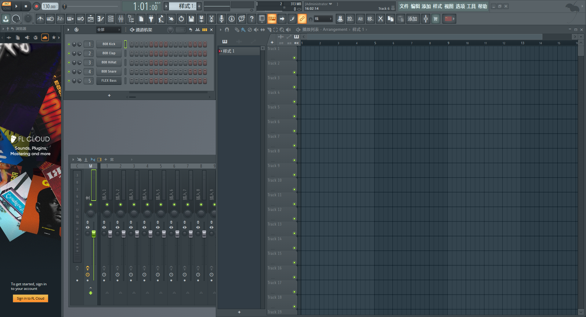This screenshot has width=586, height=317.
Task: Open the 选项 menu
Action: [460, 6]
